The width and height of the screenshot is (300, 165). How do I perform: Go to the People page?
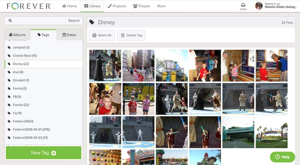pyautogui.click(x=142, y=6)
